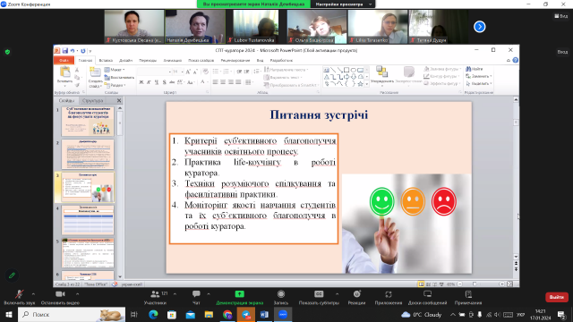Expand video options arrow next to camera
The image size is (573, 322).
click(77, 294)
